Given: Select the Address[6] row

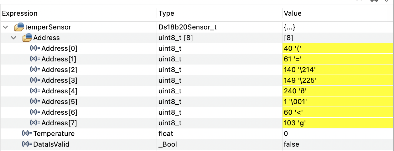Looking at the screenshot, I should click(197, 112).
